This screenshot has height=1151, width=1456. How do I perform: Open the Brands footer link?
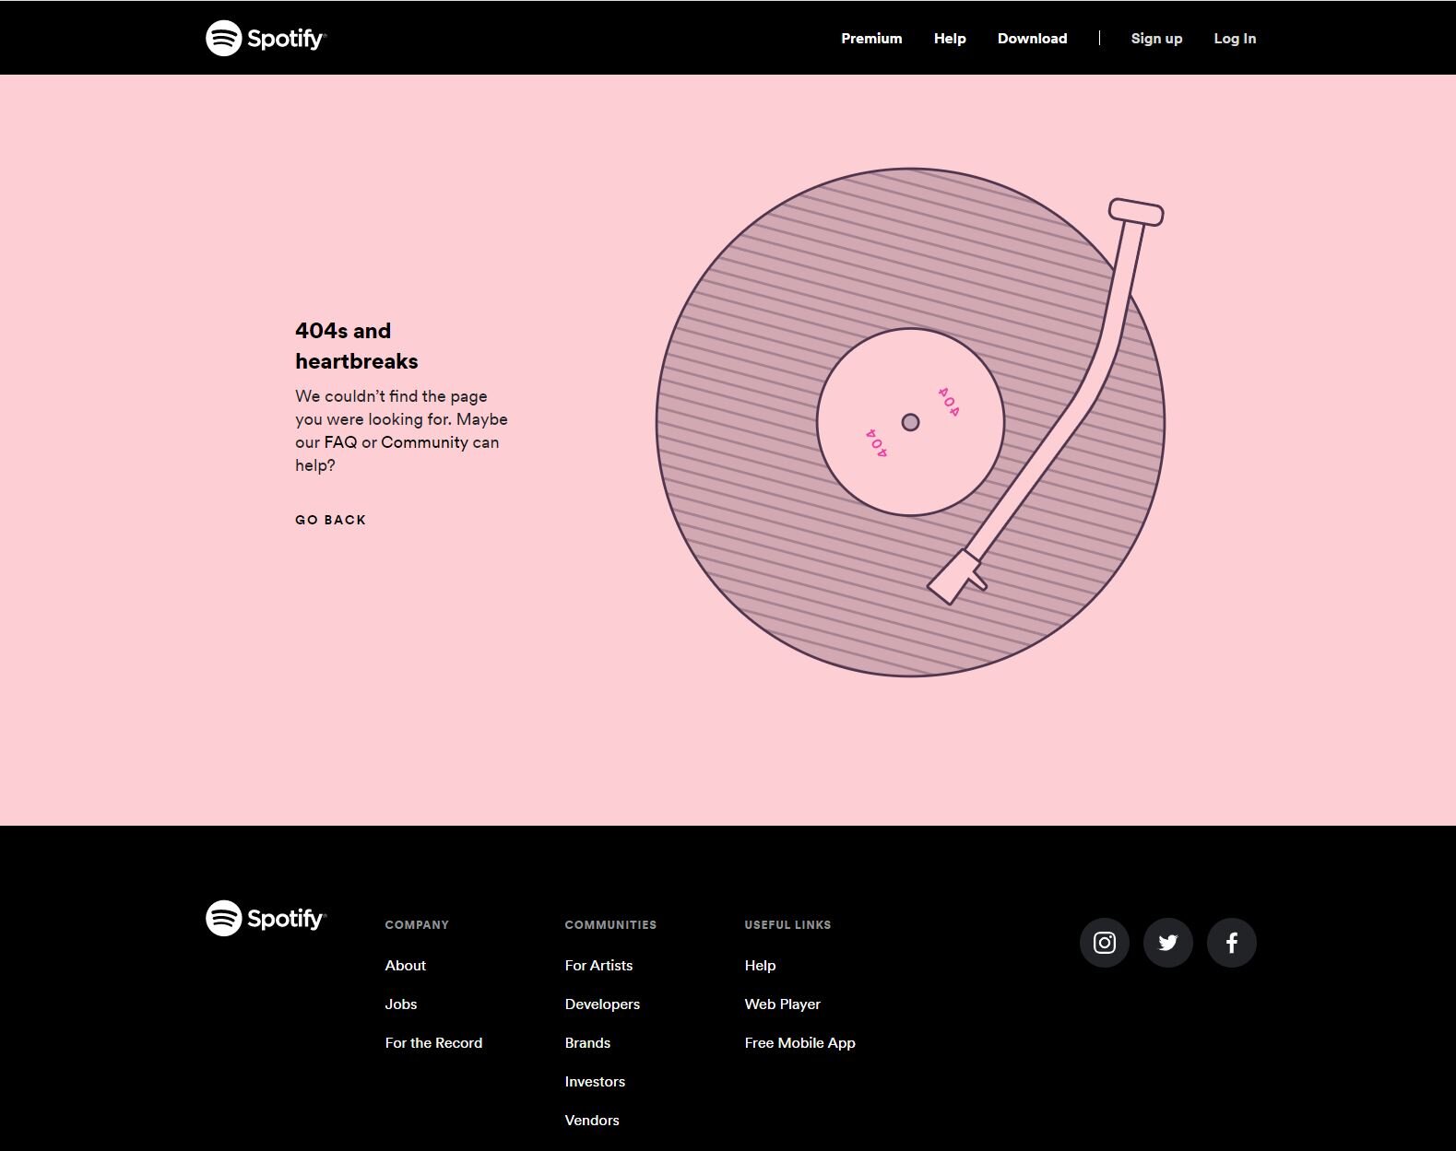(x=587, y=1043)
